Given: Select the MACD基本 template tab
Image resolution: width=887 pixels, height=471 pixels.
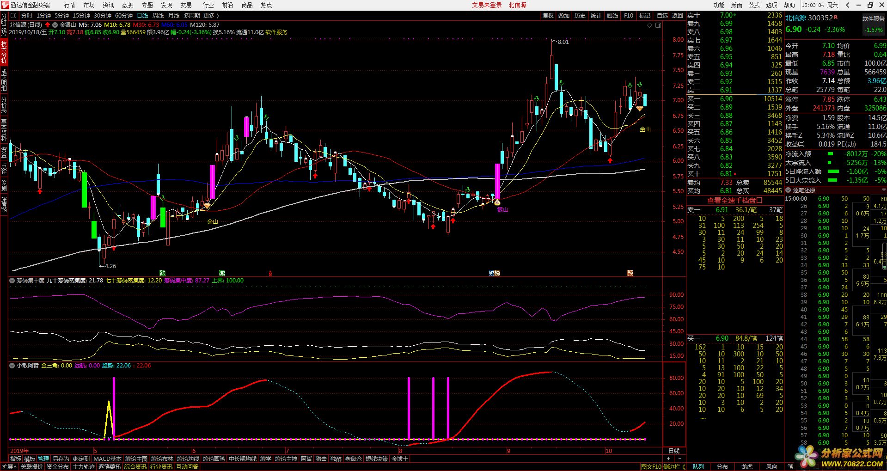Looking at the screenshot, I should point(107,459).
